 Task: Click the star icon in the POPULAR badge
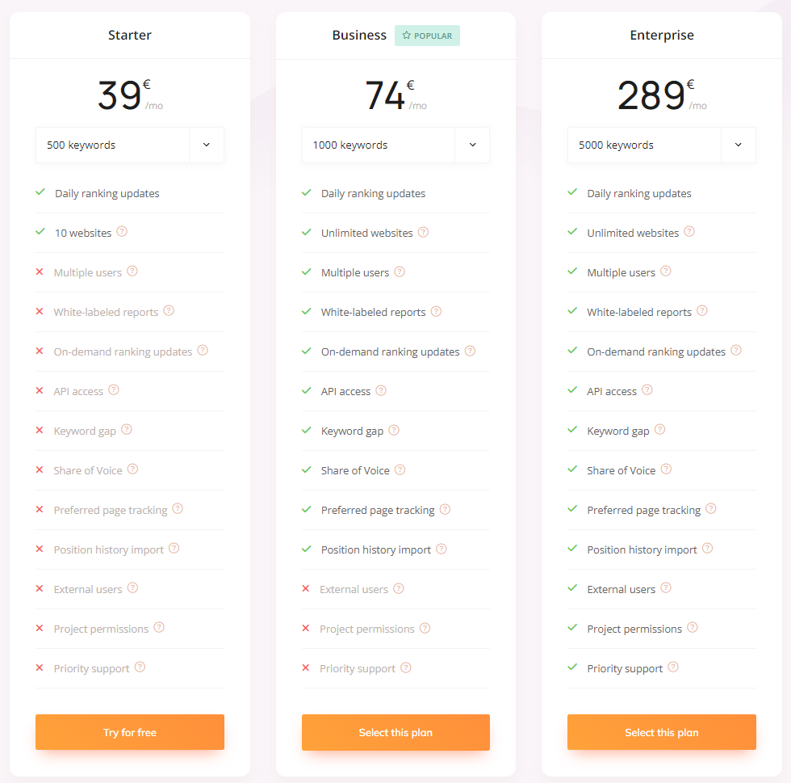tap(407, 36)
